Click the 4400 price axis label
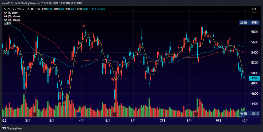The image size is (263, 132). (x=255, y=104)
